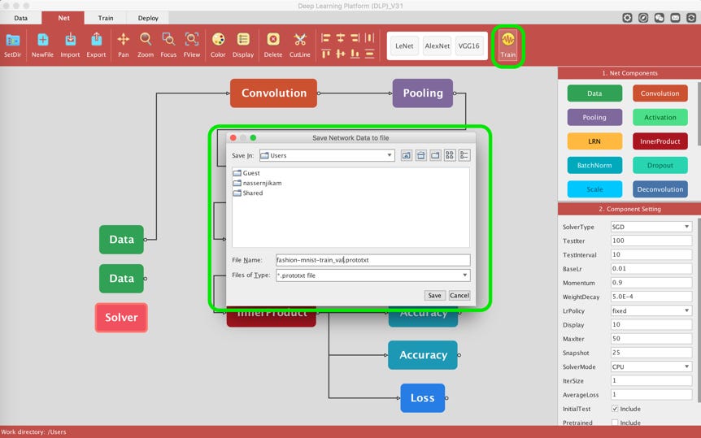Distribute nodes vertically
The width and height of the screenshot is (701, 438).
pyautogui.click(x=370, y=54)
